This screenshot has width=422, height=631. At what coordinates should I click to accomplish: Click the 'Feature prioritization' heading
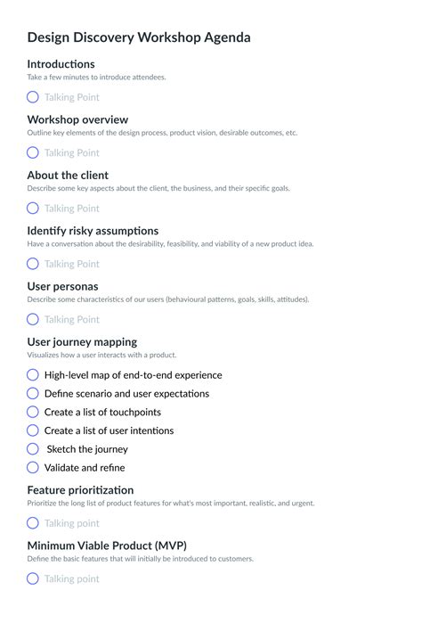pyautogui.click(x=80, y=490)
